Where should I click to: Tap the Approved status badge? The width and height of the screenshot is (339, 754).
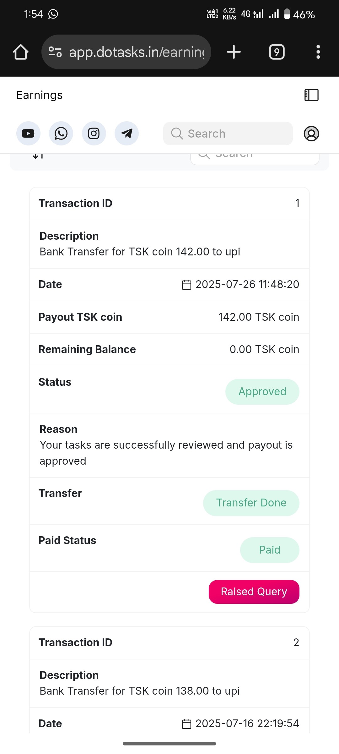coord(262,392)
